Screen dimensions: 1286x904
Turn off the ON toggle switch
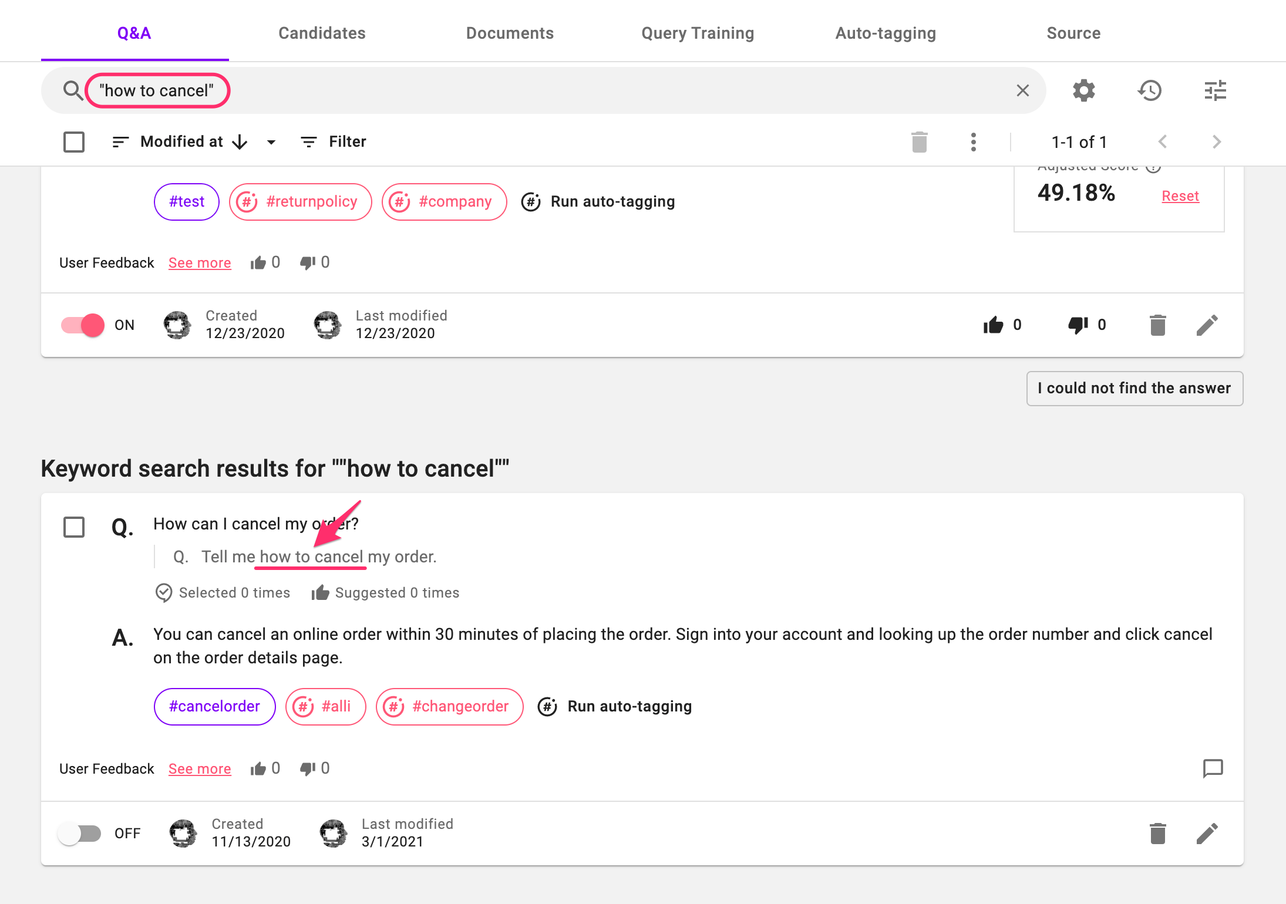click(x=83, y=325)
